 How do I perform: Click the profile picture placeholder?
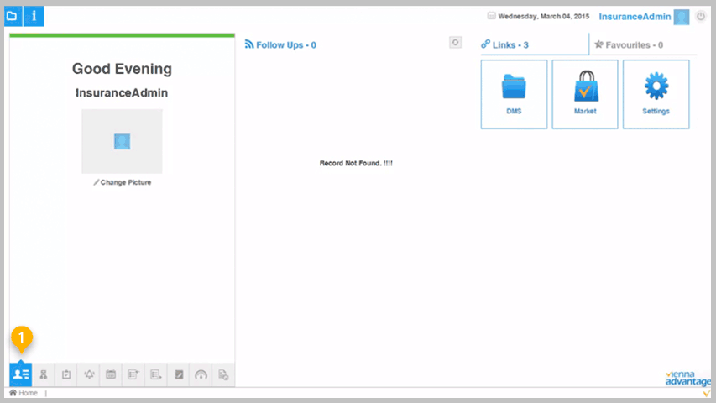[122, 141]
